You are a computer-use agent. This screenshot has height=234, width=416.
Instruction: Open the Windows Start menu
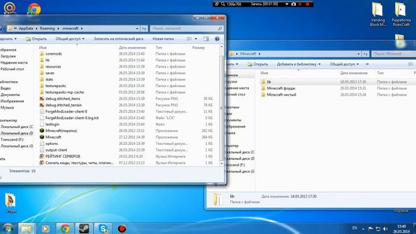8,228
